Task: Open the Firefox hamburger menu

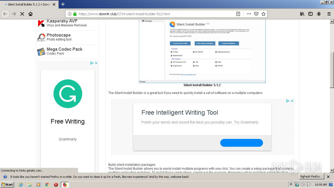Action: pyautogui.click(x=329, y=14)
